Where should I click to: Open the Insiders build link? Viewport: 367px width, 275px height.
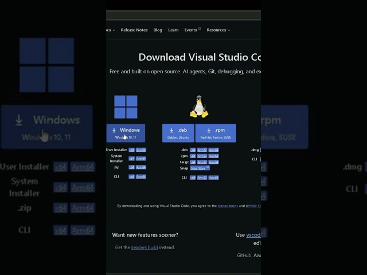point(145,247)
